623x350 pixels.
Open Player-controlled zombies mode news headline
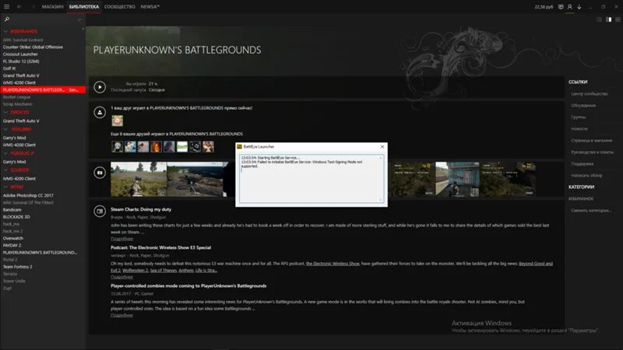[x=188, y=285]
